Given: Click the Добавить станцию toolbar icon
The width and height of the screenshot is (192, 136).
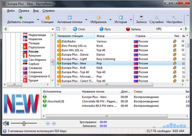Looking at the screenshot, I should [x=20, y=18].
